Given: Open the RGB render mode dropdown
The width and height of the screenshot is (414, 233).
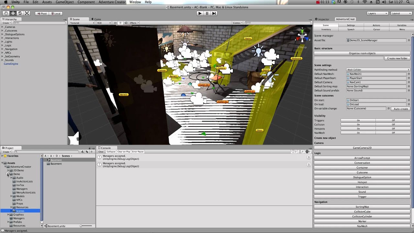Looking at the screenshot, I should tap(104, 23).
